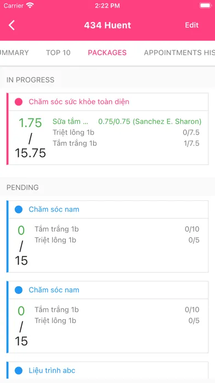Screen dimensions: 215x383
Task: Click the blue dot beside Liệu trình abc
Action: tap(19, 370)
